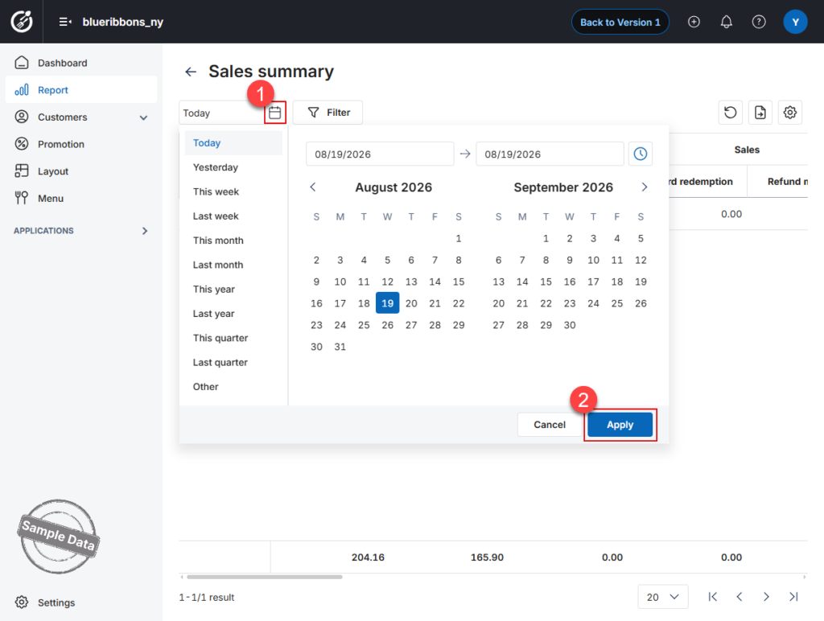
Task: Select the Last week preset
Action: tap(233, 216)
